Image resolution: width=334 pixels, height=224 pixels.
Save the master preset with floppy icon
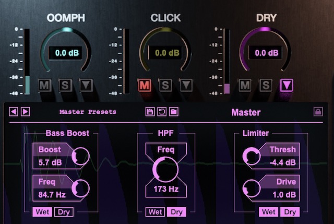(x=150, y=112)
